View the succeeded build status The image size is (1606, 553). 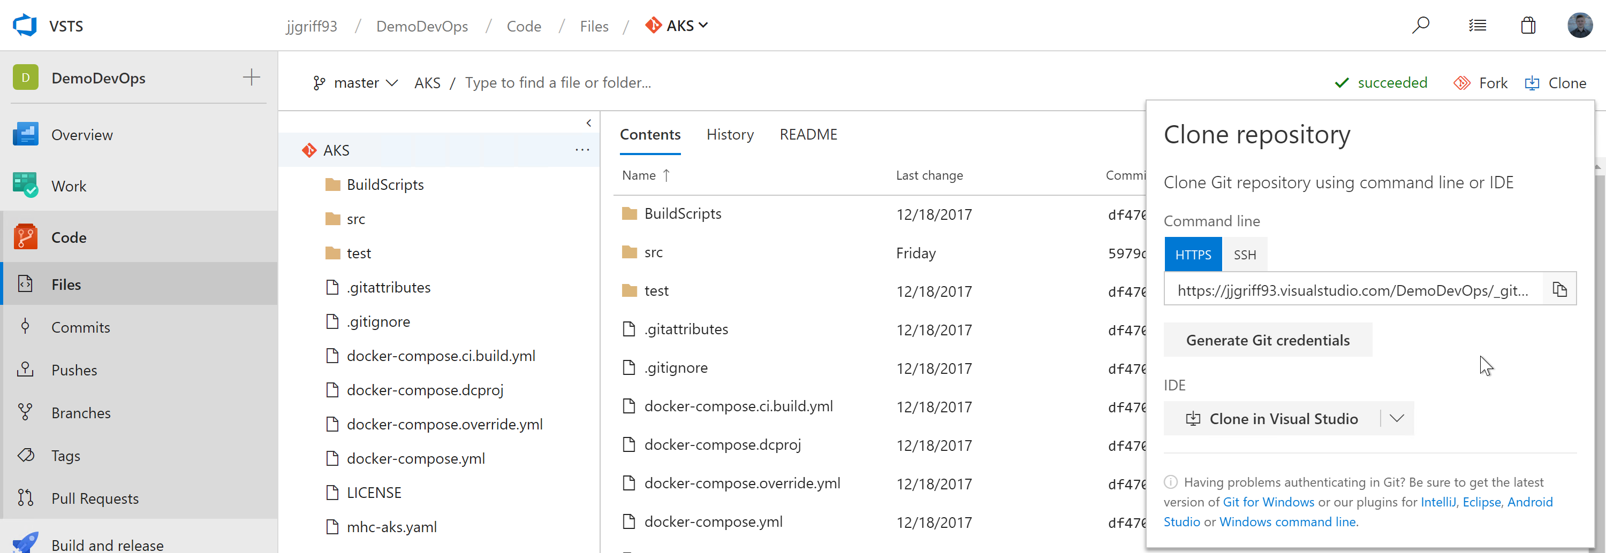tap(1380, 83)
